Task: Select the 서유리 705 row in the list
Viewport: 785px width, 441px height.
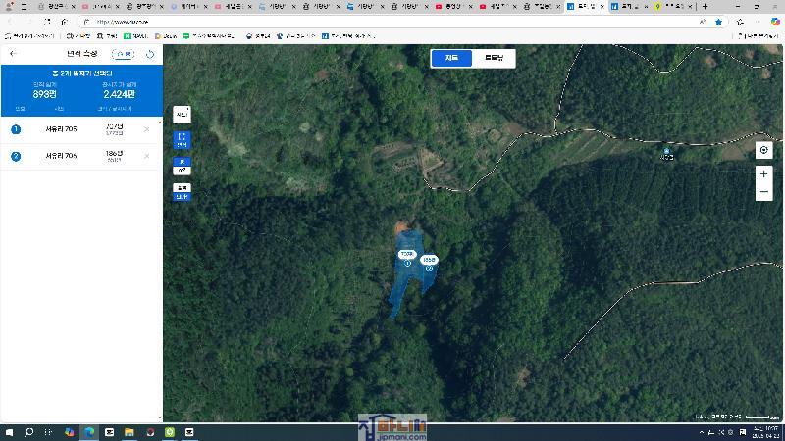Action: point(61,129)
